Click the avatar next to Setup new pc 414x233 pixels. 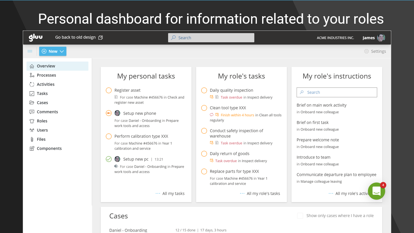click(117, 159)
